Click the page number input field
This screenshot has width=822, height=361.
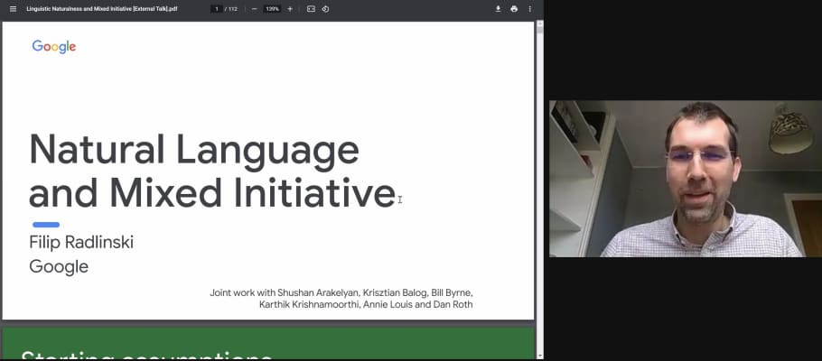217,9
